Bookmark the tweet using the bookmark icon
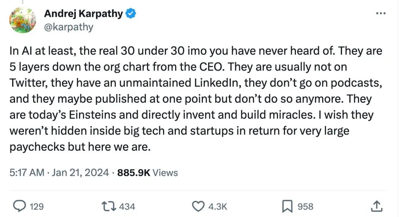This screenshot has width=405, height=217. (x=287, y=206)
